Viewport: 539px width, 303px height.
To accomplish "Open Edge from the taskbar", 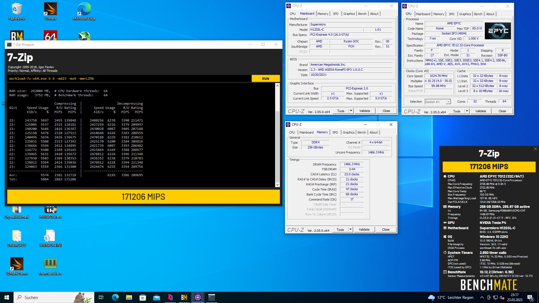I will [x=115, y=297].
